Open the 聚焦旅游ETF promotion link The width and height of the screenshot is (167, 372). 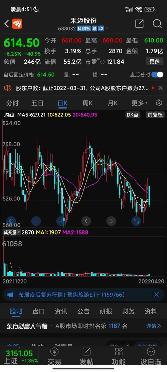point(71,295)
